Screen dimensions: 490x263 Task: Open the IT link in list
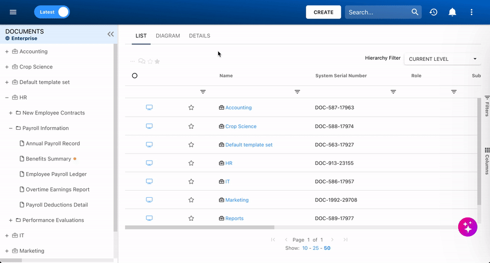(227, 181)
